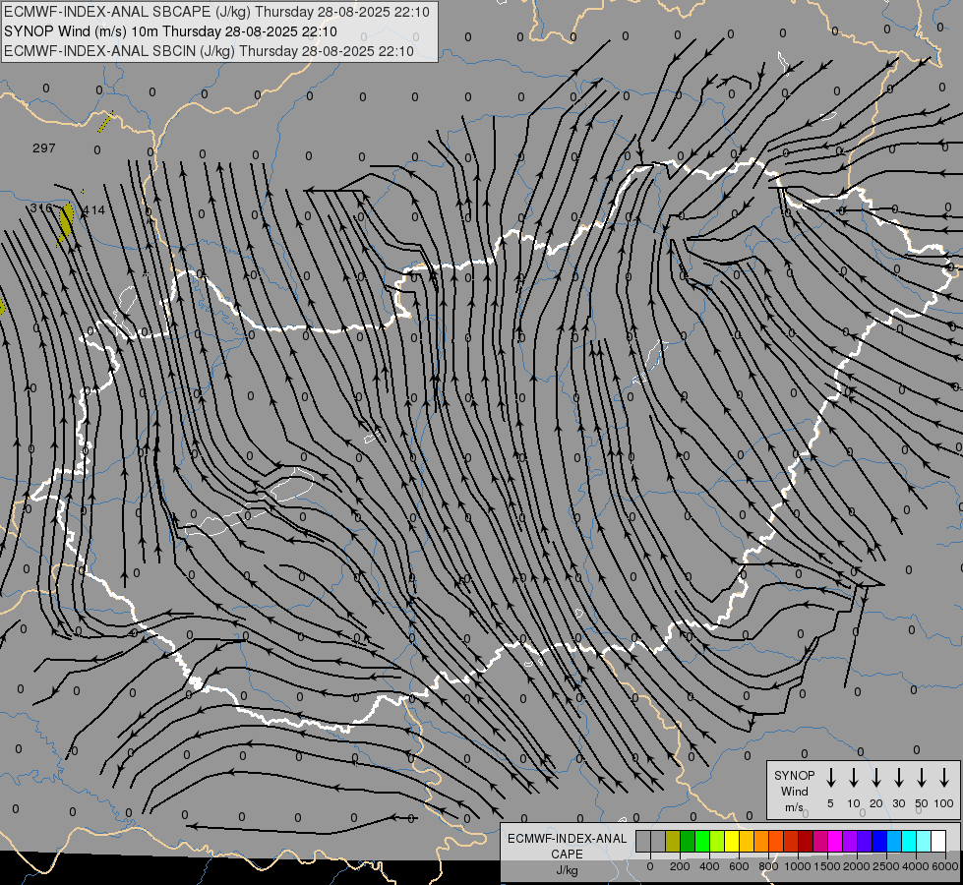The image size is (963, 885).
Task: Select the white CAPE legend swatch
Action: tap(937, 841)
